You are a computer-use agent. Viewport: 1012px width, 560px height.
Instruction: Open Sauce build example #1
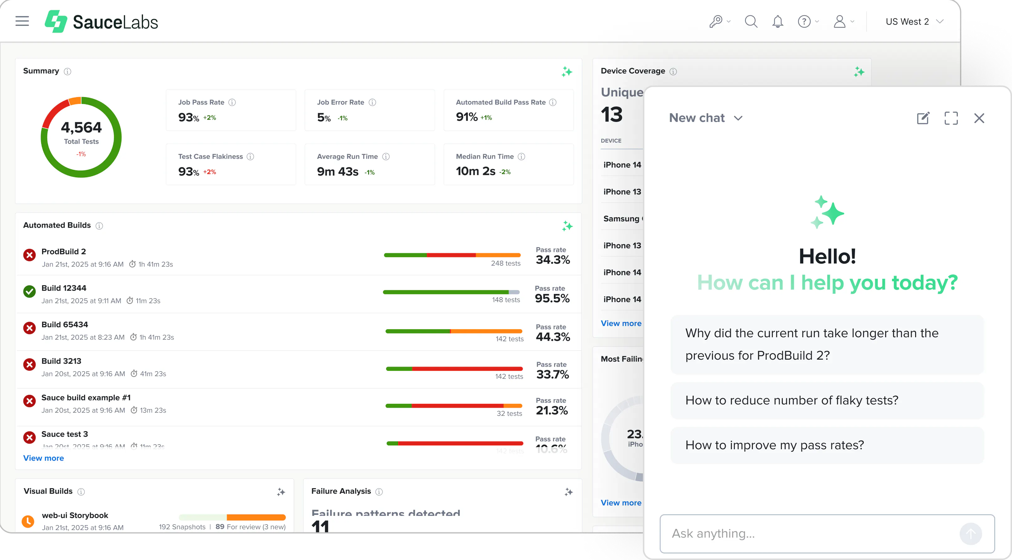click(x=86, y=398)
